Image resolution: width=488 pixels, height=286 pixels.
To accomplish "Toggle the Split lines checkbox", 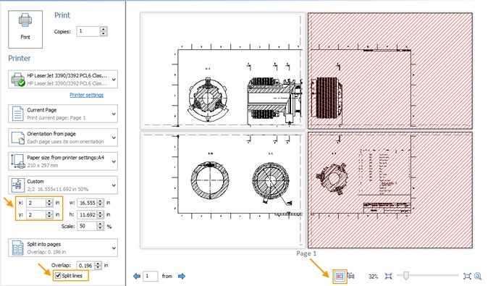I will tap(58, 275).
